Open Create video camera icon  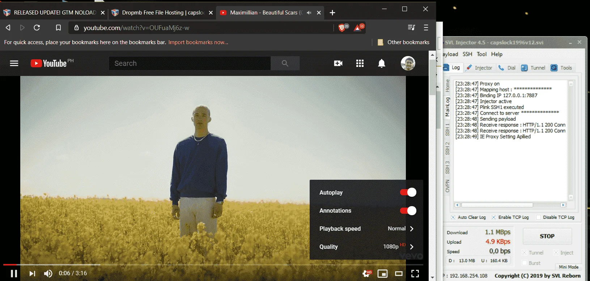click(x=338, y=63)
